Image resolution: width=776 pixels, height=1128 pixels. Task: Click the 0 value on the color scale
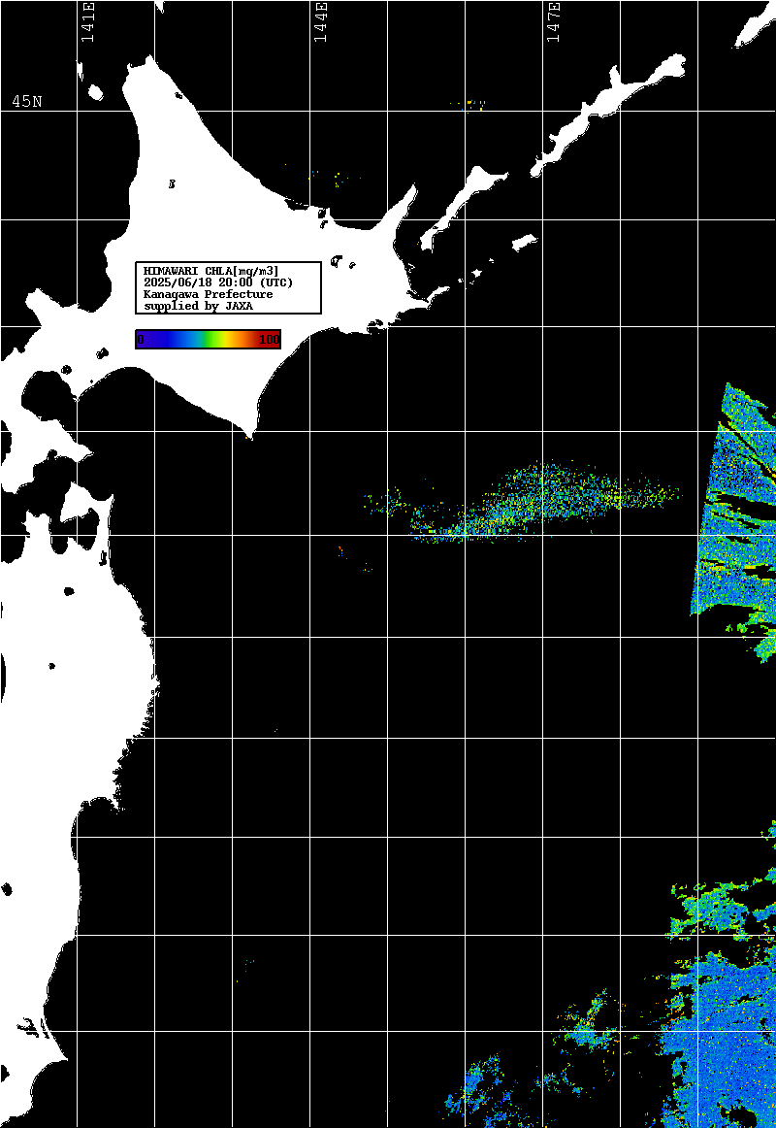[141, 340]
